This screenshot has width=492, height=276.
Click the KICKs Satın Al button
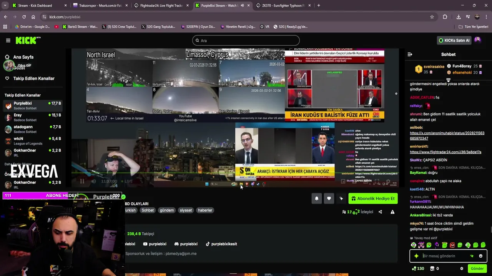[454, 40]
